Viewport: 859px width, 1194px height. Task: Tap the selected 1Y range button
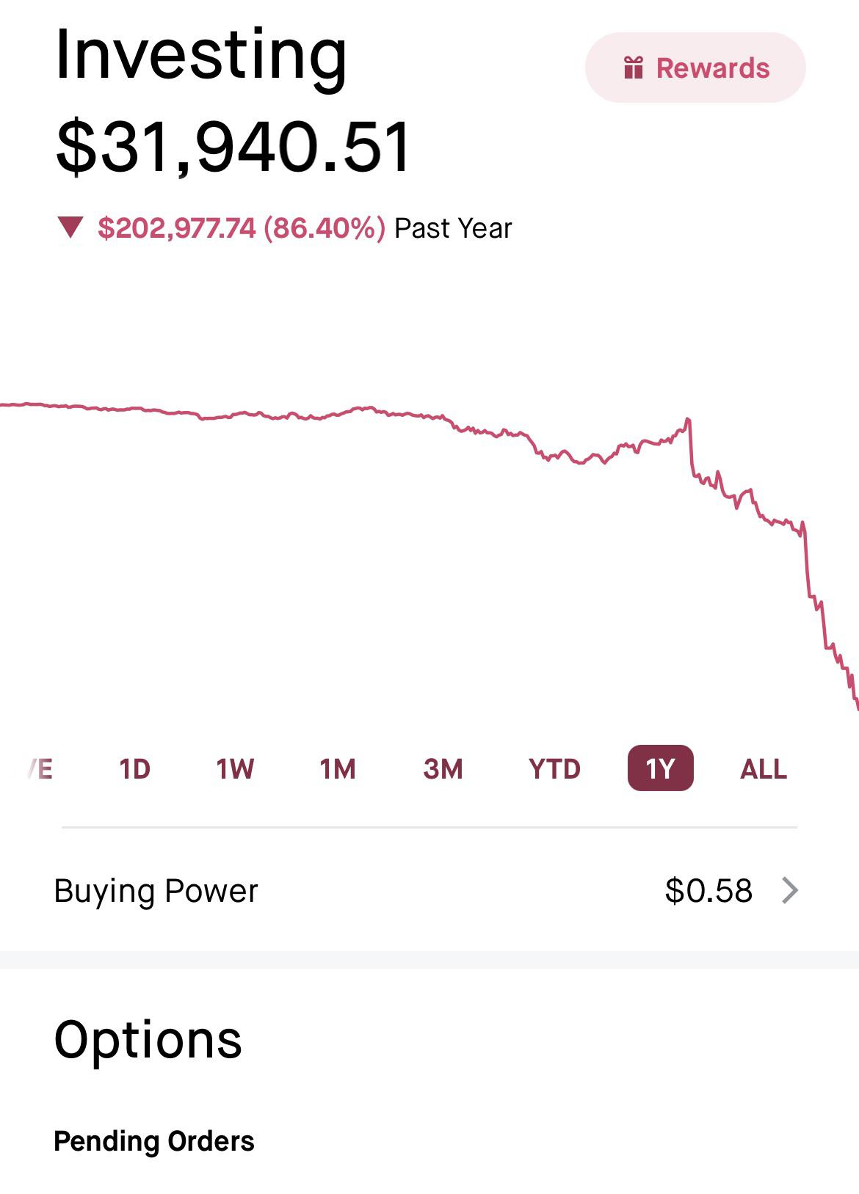[660, 768]
